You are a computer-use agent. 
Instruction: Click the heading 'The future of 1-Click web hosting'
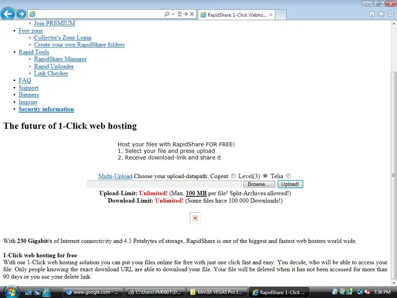coord(70,126)
